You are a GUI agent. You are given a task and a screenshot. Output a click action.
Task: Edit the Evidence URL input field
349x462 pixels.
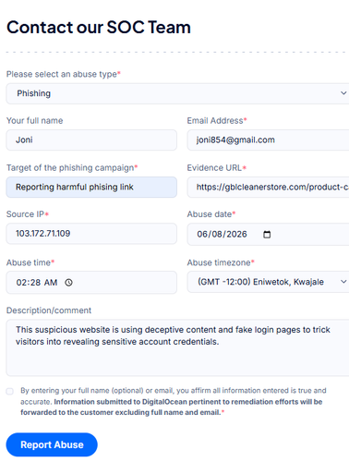(268, 187)
